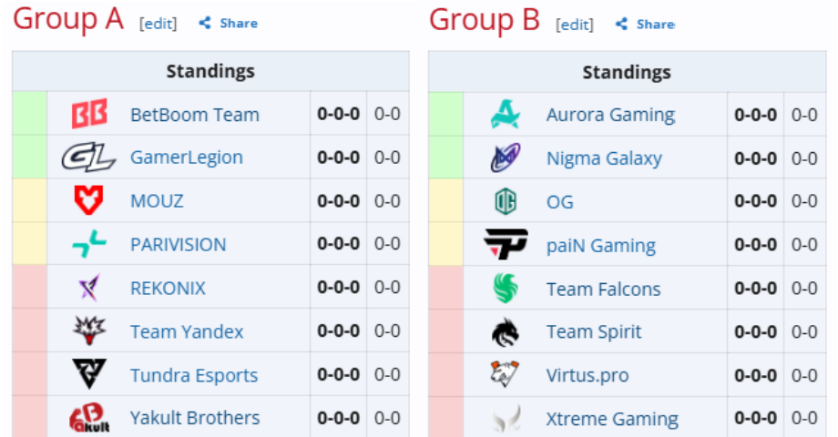838x437 pixels.
Task: Click the BetBoom Team logo icon
Action: 89,113
